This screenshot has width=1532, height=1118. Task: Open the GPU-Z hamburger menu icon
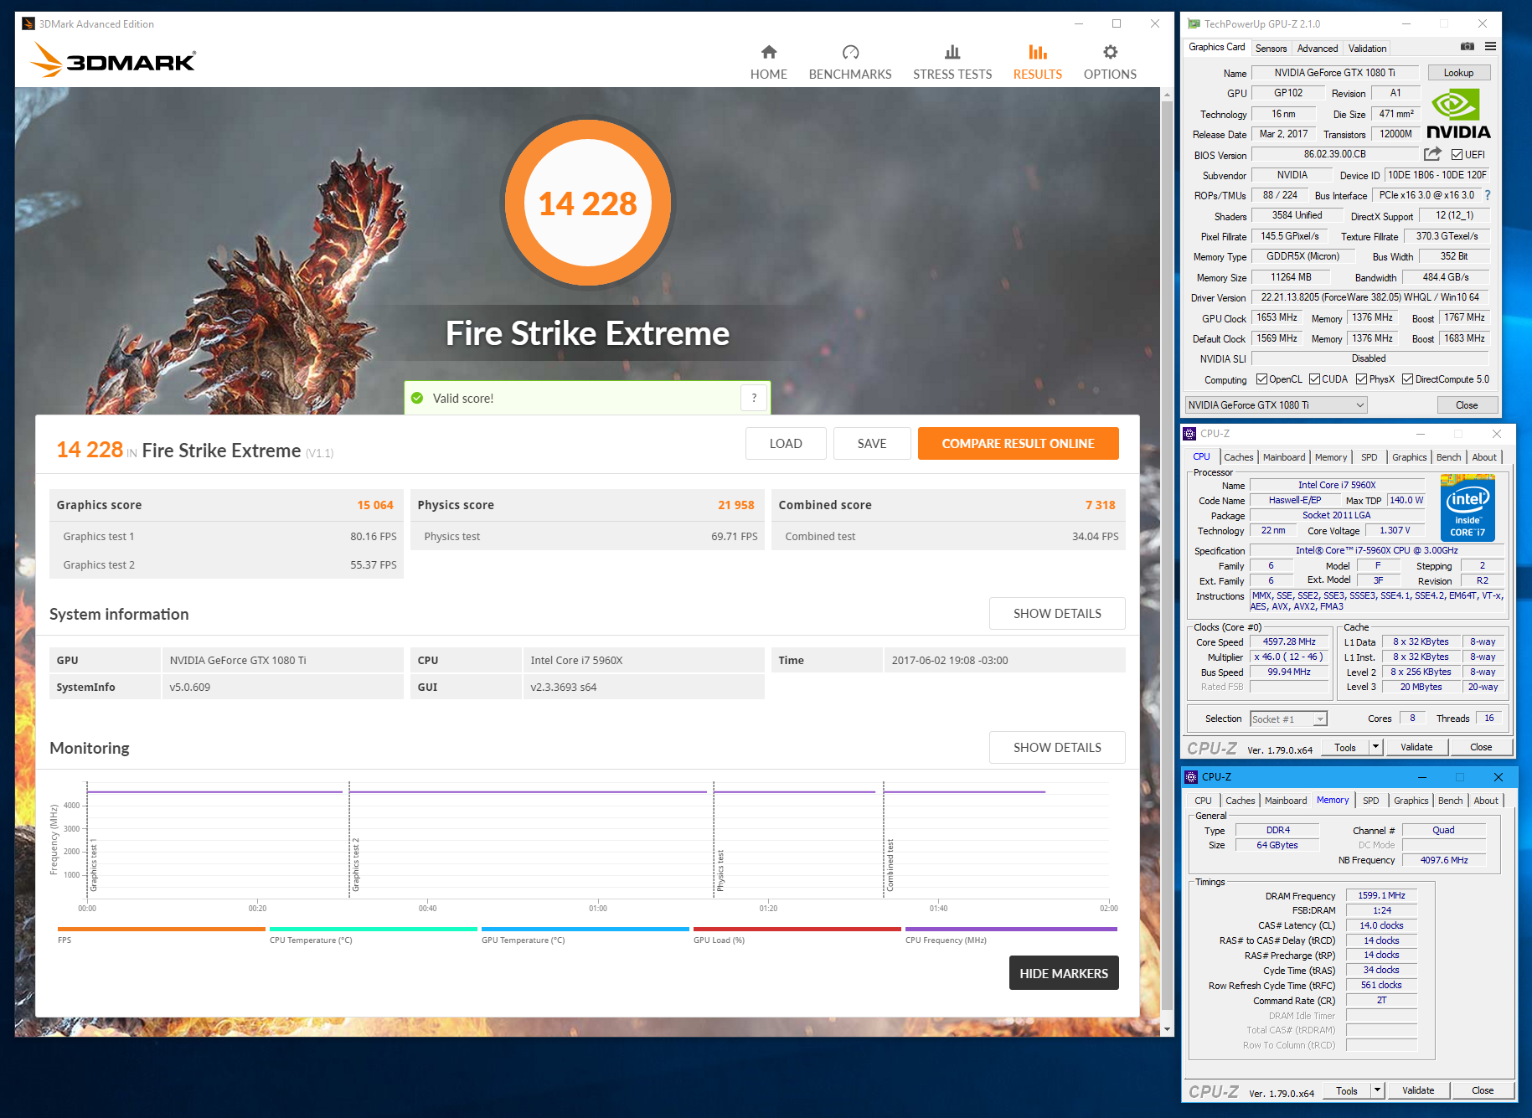tap(1490, 47)
